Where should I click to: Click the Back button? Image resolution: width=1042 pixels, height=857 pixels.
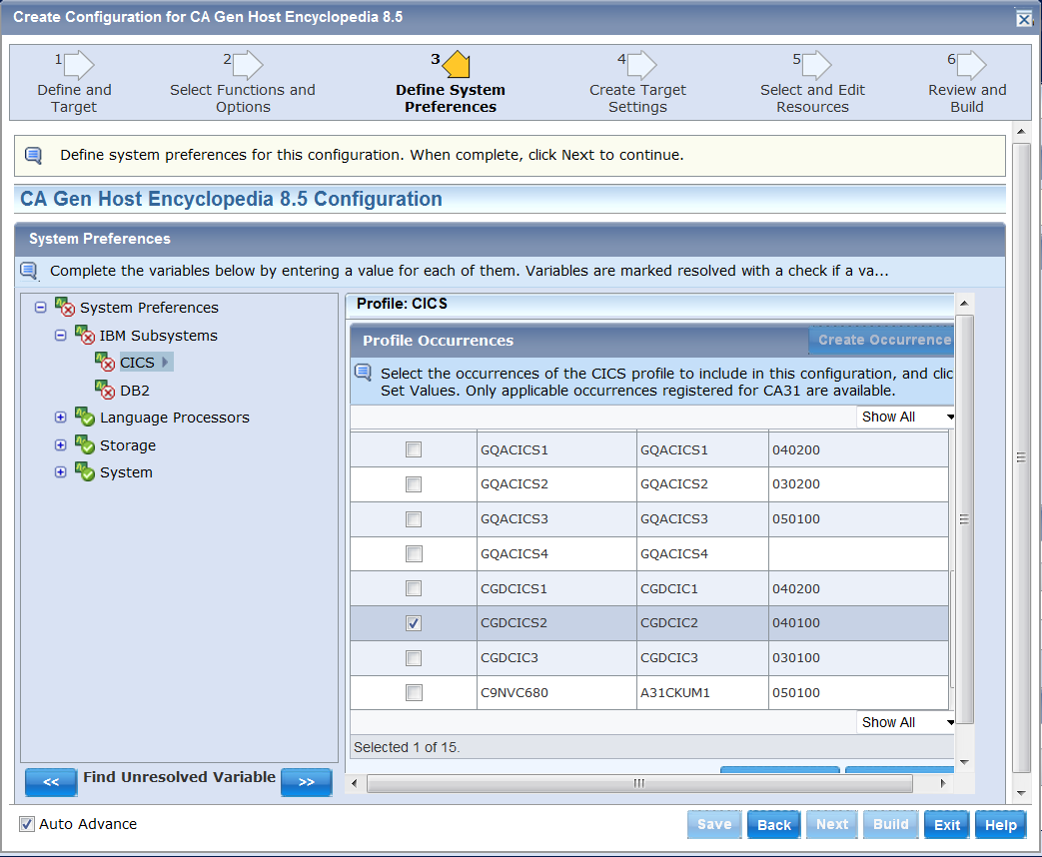773,824
